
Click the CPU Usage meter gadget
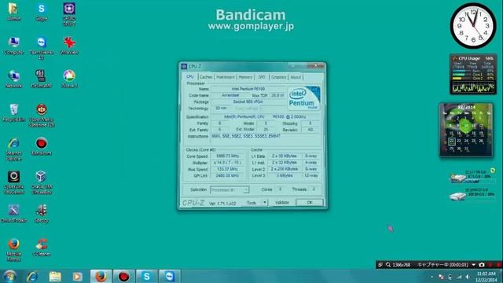pyautogui.click(x=473, y=75)
